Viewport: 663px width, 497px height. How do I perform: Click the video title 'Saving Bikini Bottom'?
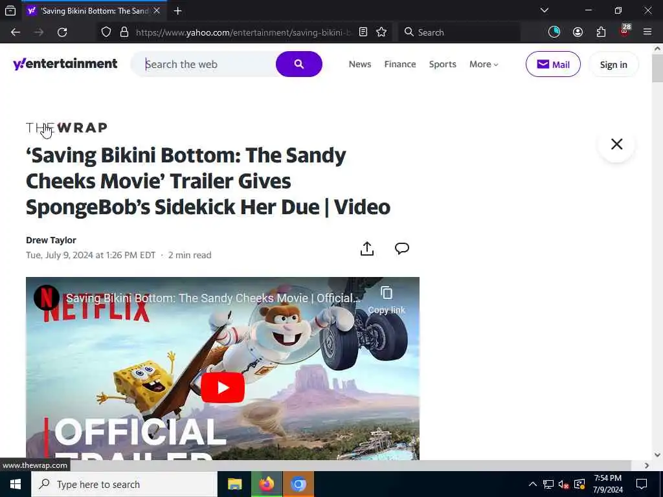(x=214, y=298)
